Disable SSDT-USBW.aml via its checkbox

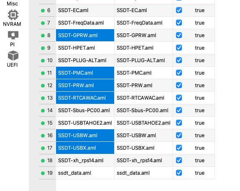pos(179,136)
